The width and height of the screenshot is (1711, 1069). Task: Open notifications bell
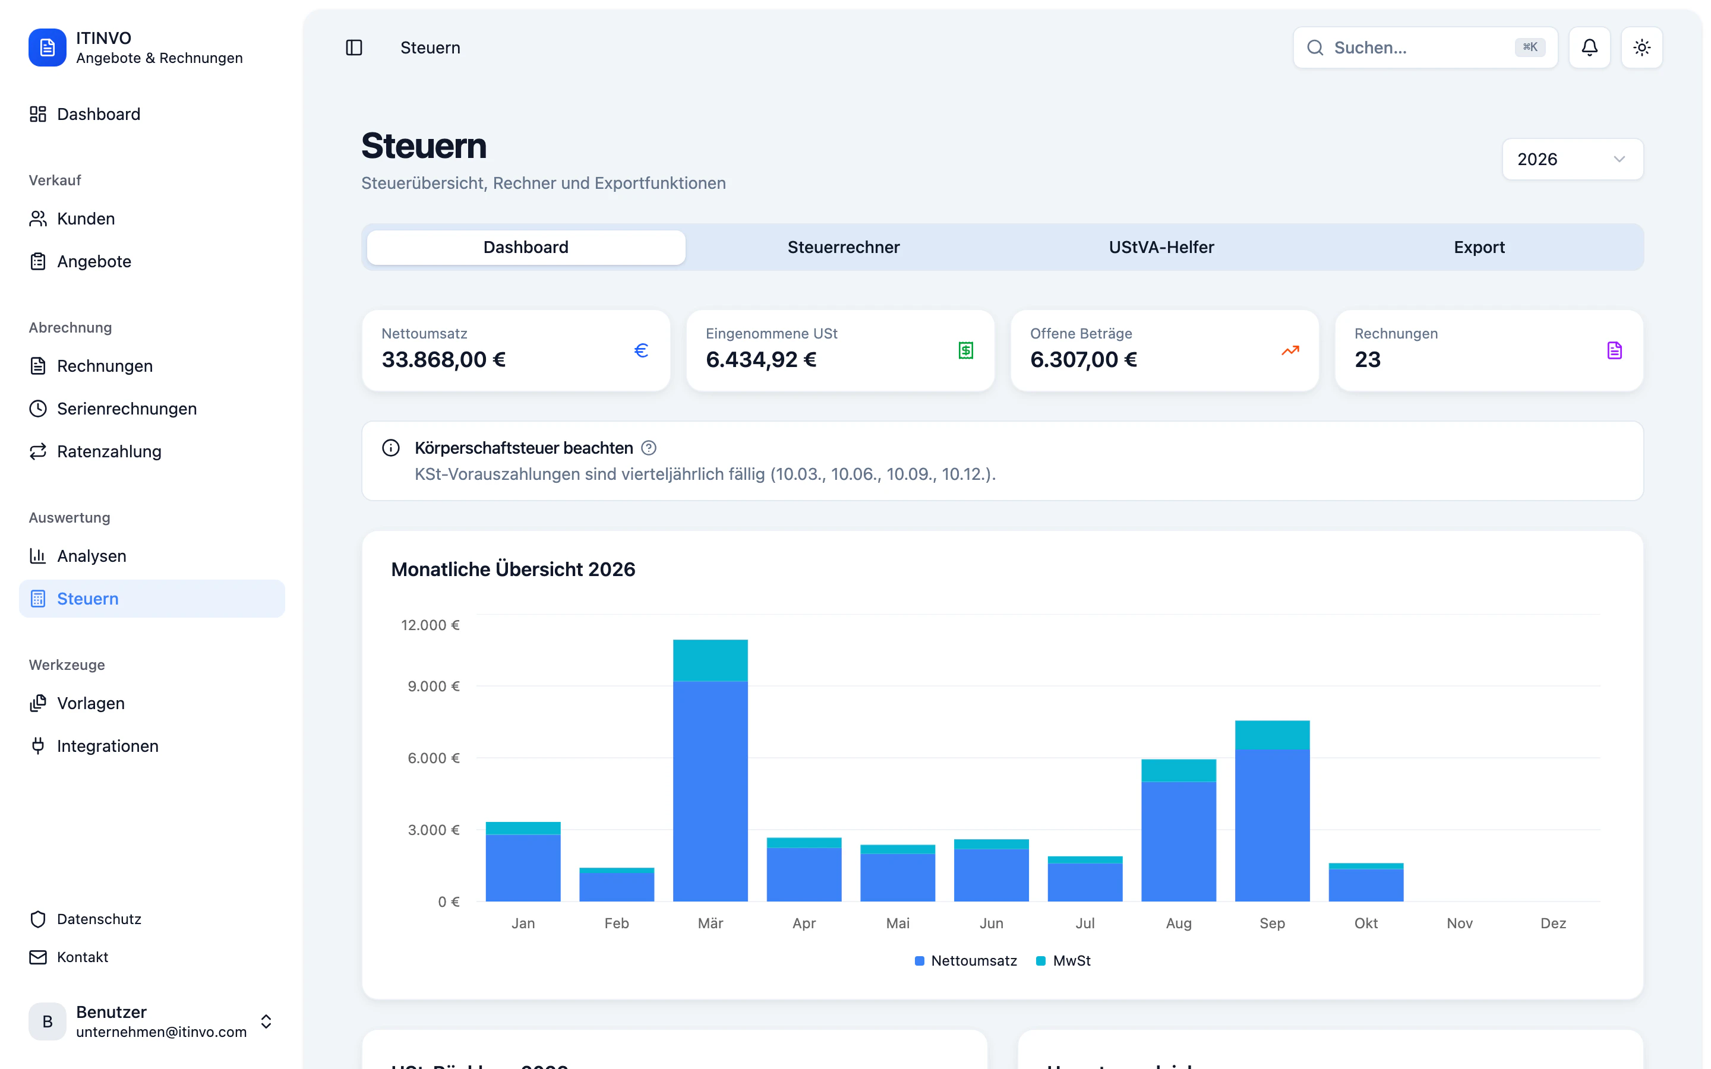[x=1589, y=48]
